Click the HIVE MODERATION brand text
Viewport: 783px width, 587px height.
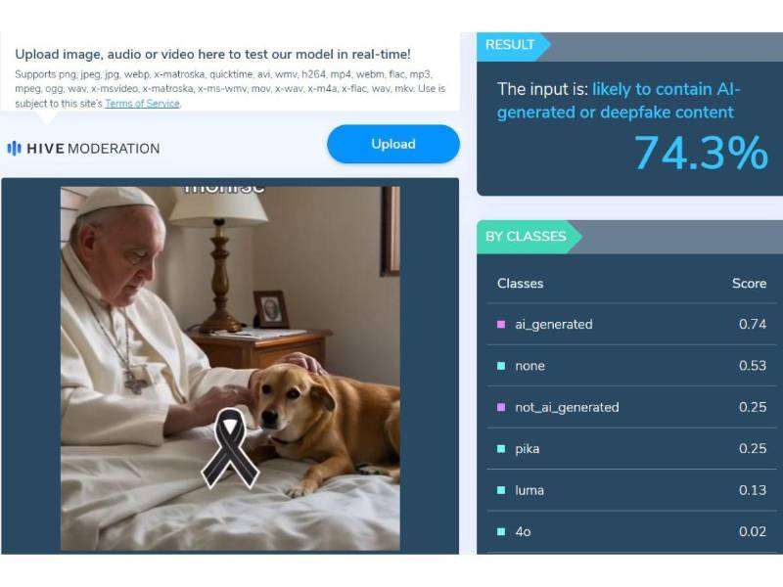coord(93,149)
